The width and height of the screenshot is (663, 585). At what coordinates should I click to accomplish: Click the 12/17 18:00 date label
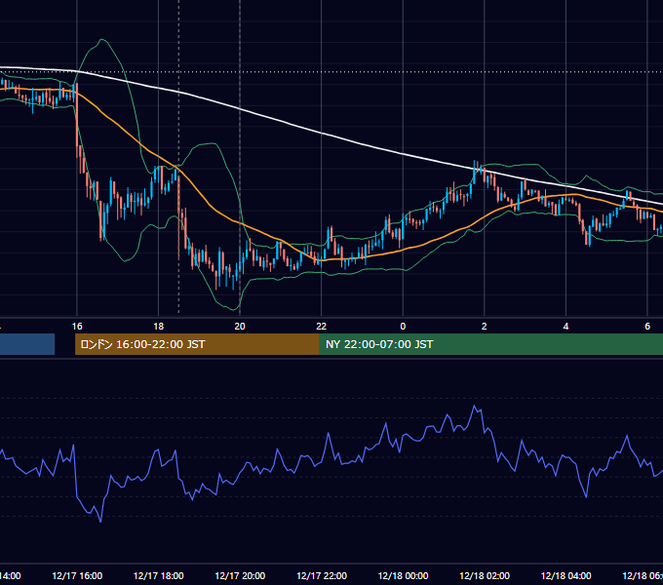point(159,575)
